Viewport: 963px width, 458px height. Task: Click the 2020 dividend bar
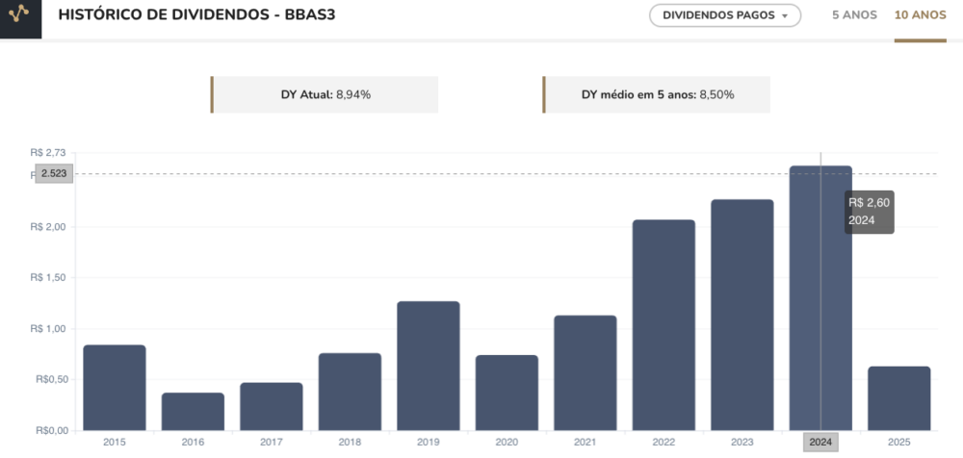(507, 393)
